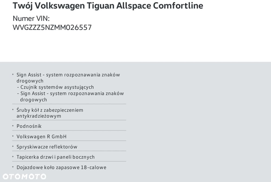Click the bullet point beside "Podnośnik"
The image size is (271, 182).
(x=13, y=126)
